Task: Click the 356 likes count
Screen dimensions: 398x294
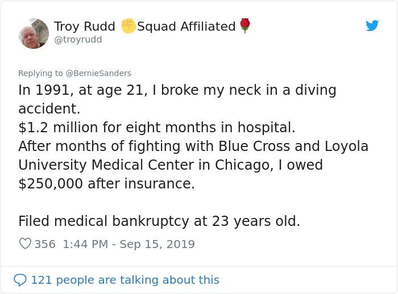Action: tap(45, 245)
